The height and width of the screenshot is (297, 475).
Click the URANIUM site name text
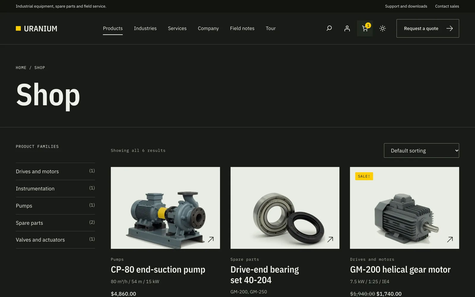(x=41, y=29)
